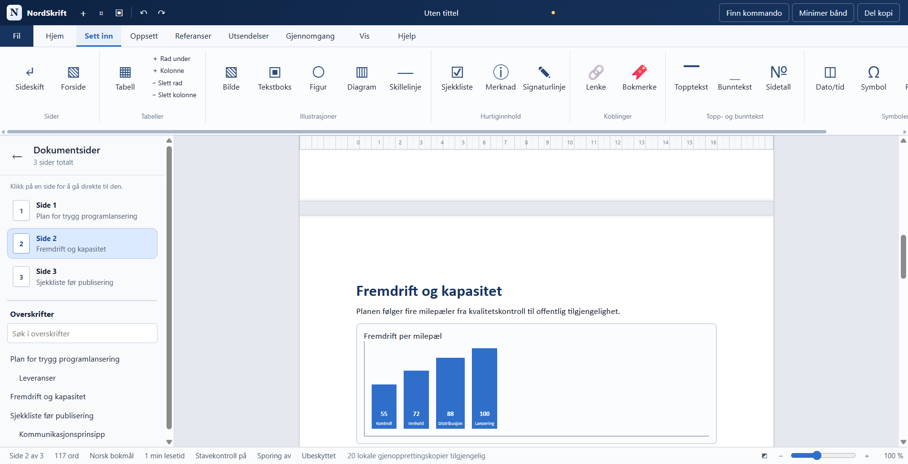Switch to the Hjem tab
The width and height of the screenshot is (908, 464).
[x=55, y=36]
